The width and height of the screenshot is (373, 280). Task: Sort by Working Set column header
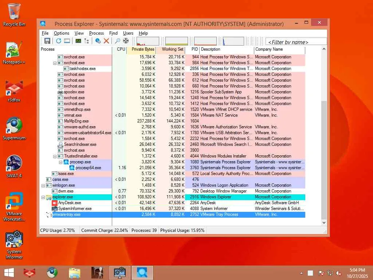click(170, 49)
